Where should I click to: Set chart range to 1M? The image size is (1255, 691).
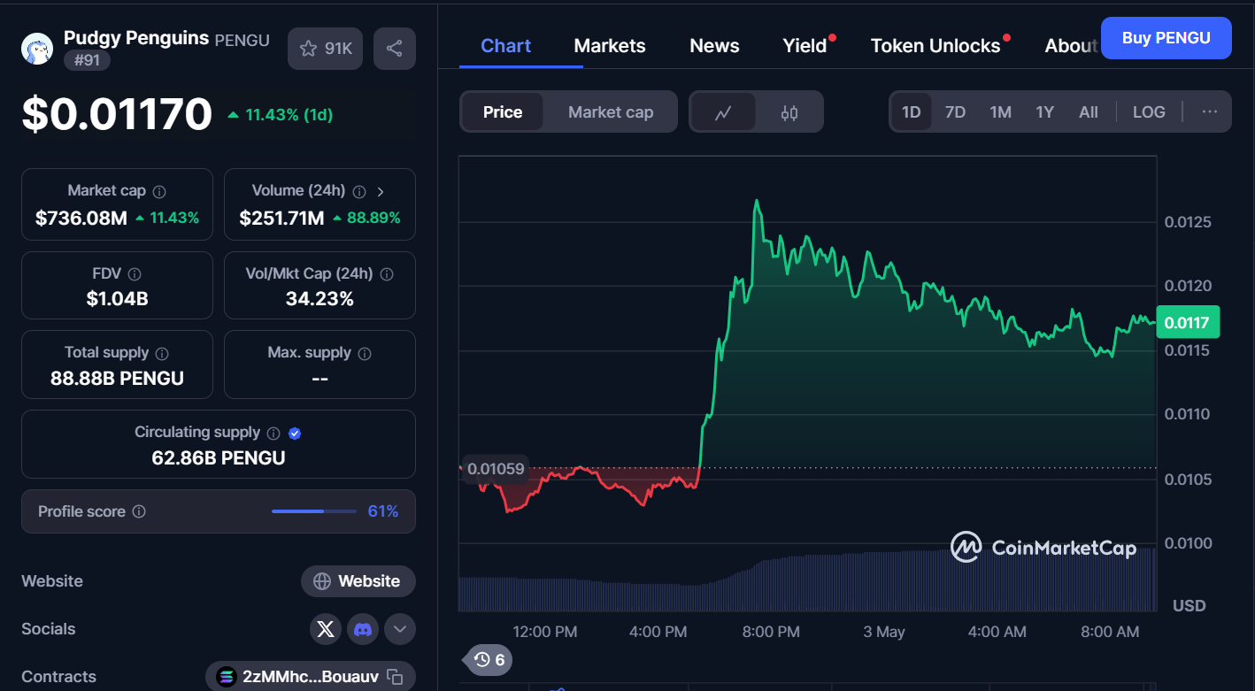coord(1000,111)
